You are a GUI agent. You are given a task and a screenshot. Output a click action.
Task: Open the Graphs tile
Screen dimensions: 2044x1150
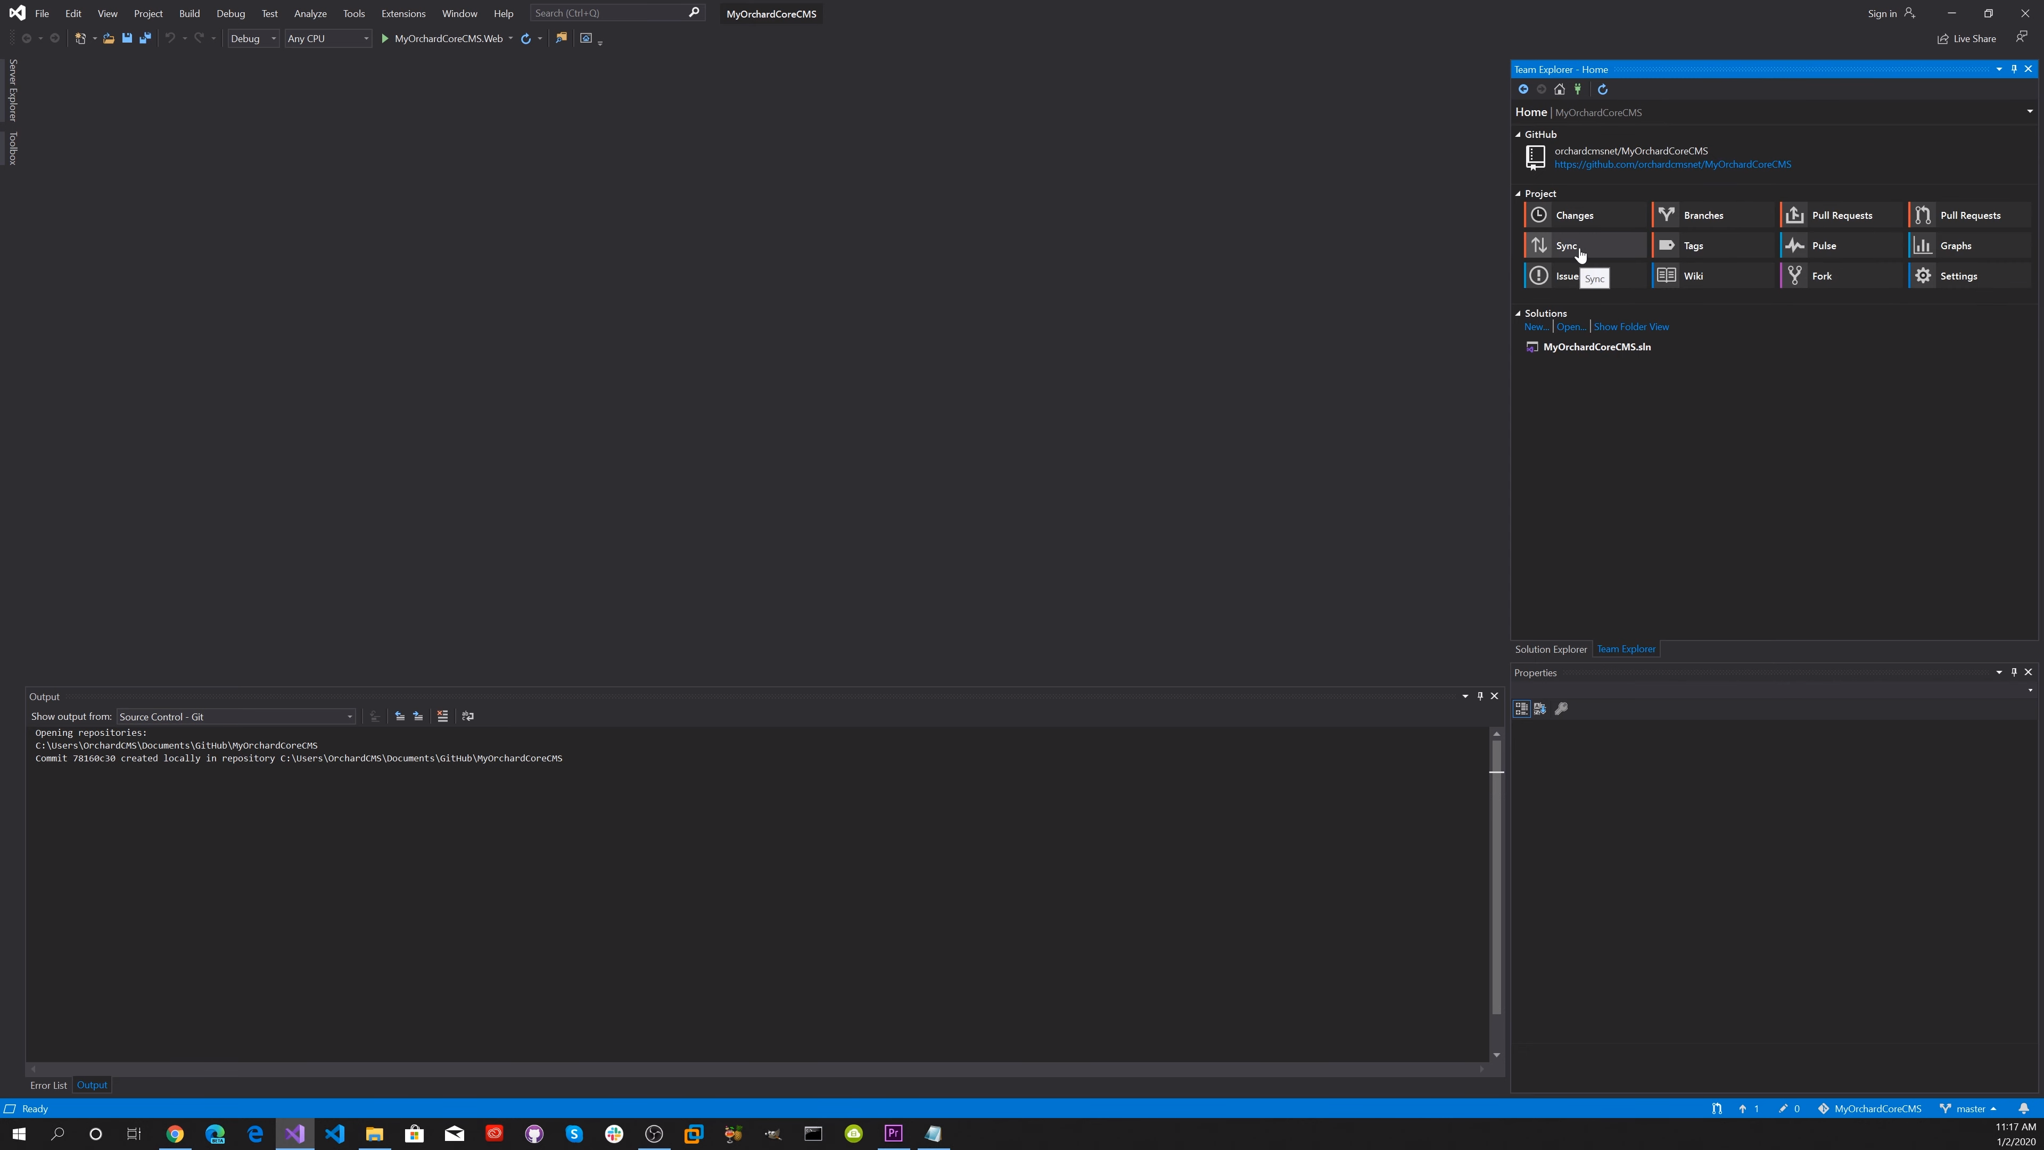point(1968,245)
